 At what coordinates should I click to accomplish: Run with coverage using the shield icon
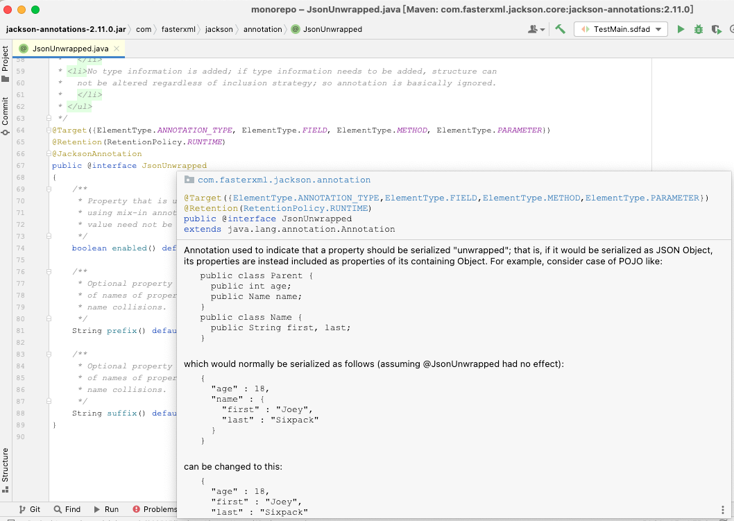coord(715,29)
